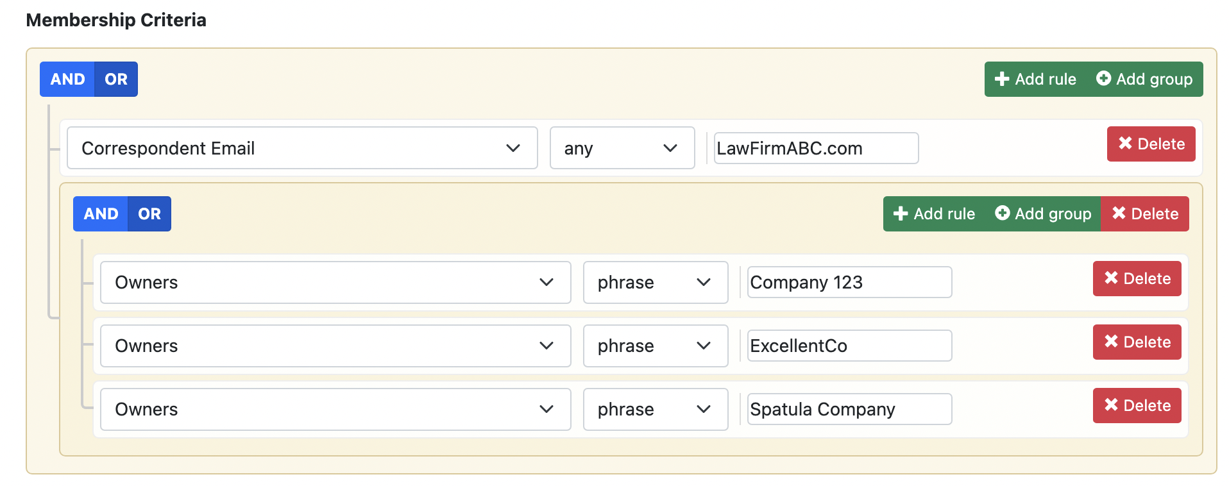Click the X icon deleting the nested group
This screenshot has height=486, width=1229.
[1119, 214]
